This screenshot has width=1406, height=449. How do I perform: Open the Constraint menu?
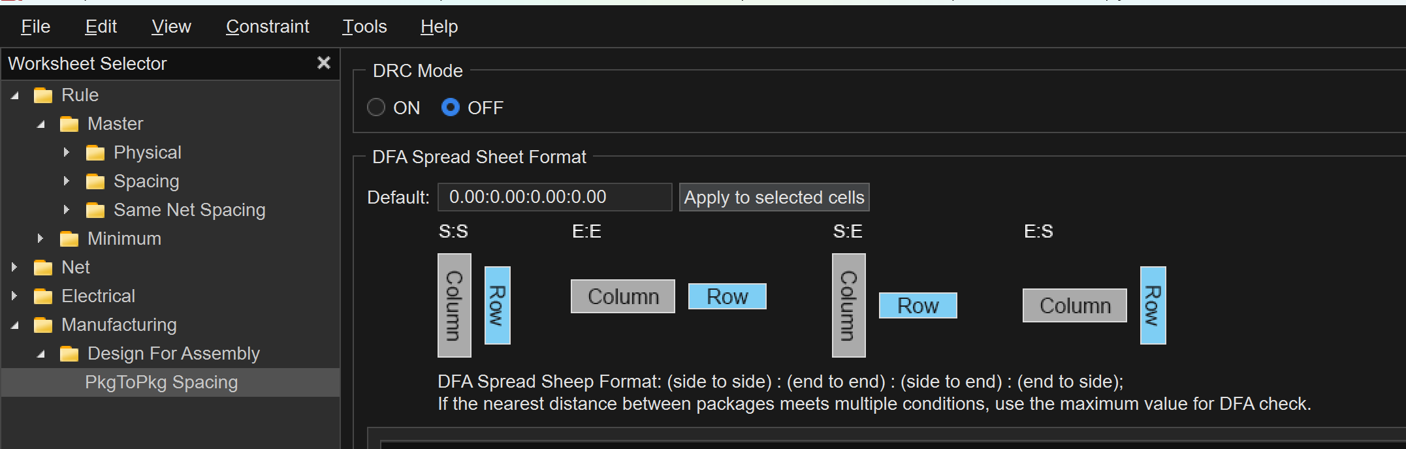tap(267, 27)
